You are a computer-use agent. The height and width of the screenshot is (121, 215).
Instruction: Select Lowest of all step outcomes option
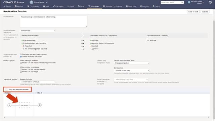point(21,57)
